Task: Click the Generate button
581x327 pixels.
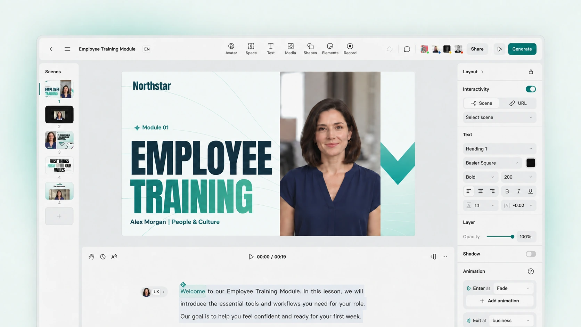Action: (522, 49)
